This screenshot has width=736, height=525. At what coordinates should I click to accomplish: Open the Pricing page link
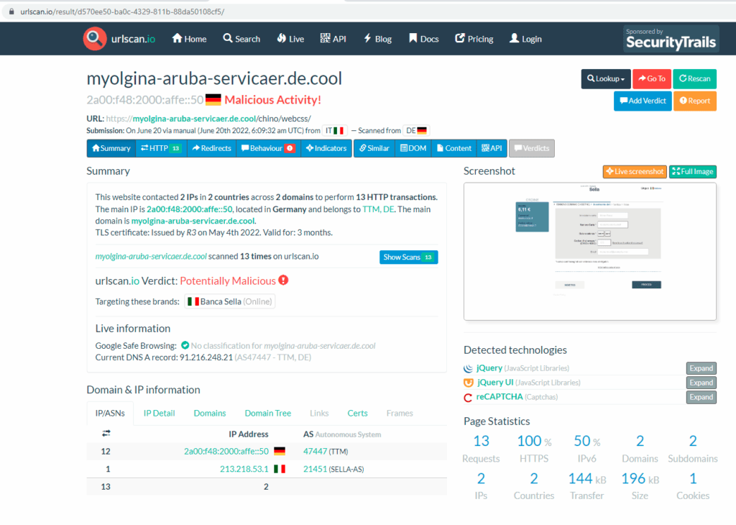pos(474,39)
